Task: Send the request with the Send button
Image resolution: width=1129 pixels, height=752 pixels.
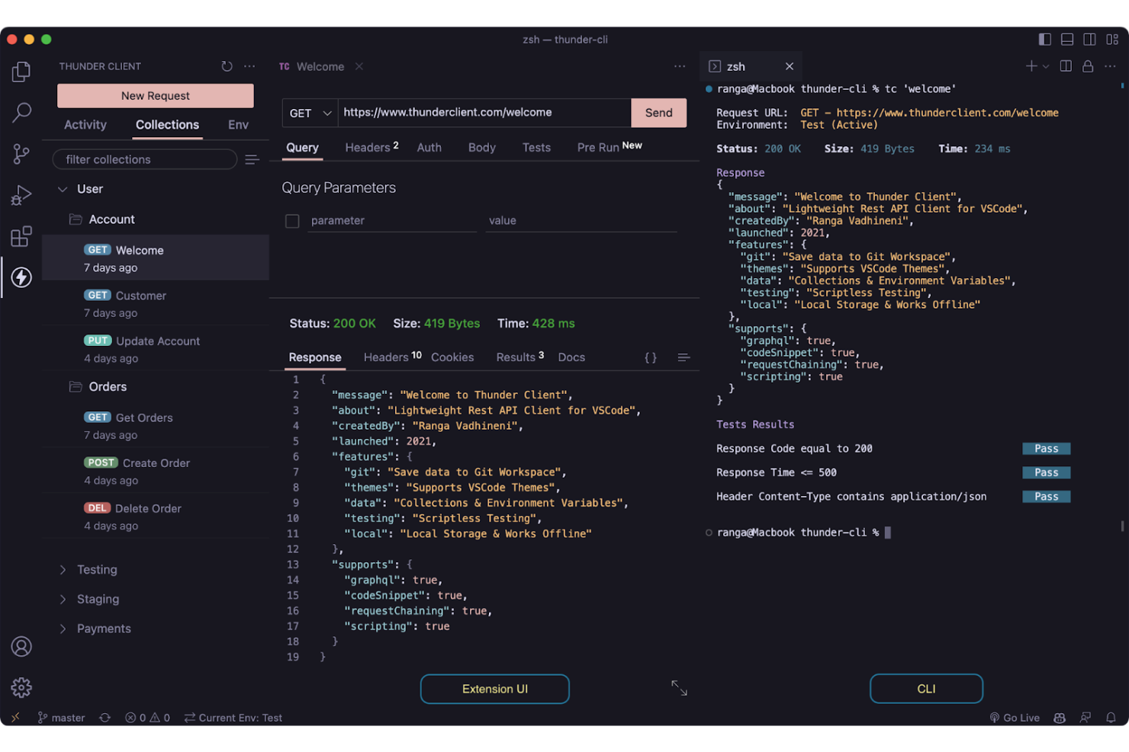Action: click(659, 113)
